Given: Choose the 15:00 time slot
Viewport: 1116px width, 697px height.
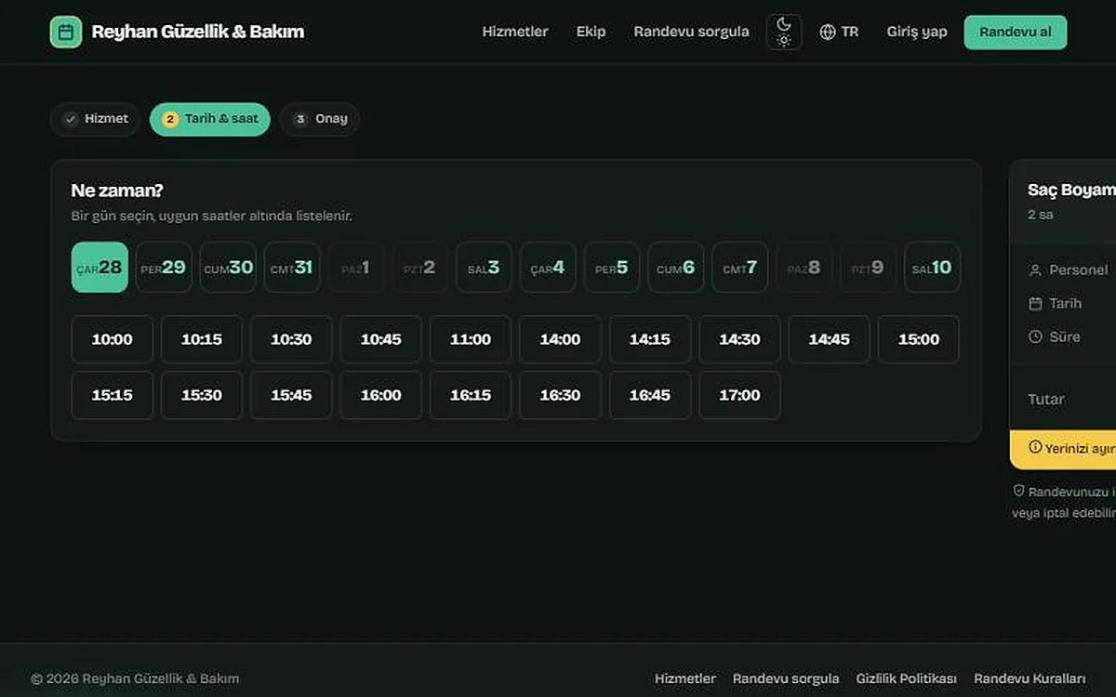Looking at the screenshot, I should (919, 339).
